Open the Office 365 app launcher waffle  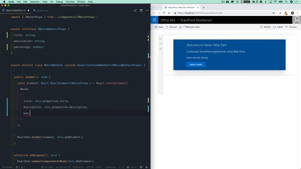[154, 20]
